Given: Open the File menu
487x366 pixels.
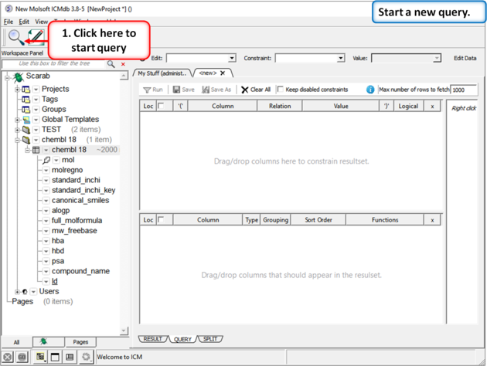Looking at the screenshot, I should (x=9, y=22).
